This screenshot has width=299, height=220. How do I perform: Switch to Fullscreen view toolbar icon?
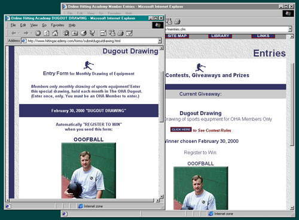pyautogui.click(x=103, y=33)
